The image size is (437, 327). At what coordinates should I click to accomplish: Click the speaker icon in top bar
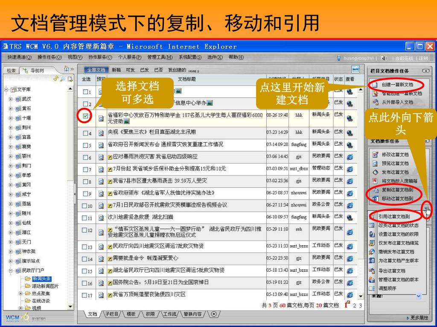click(384, 58)
